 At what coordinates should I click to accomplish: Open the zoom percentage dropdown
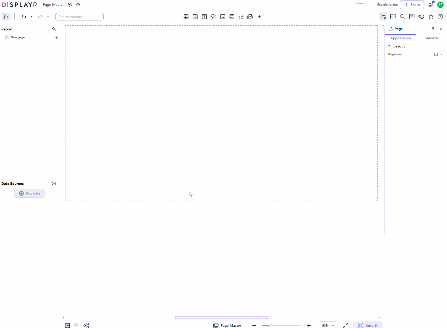327,325
